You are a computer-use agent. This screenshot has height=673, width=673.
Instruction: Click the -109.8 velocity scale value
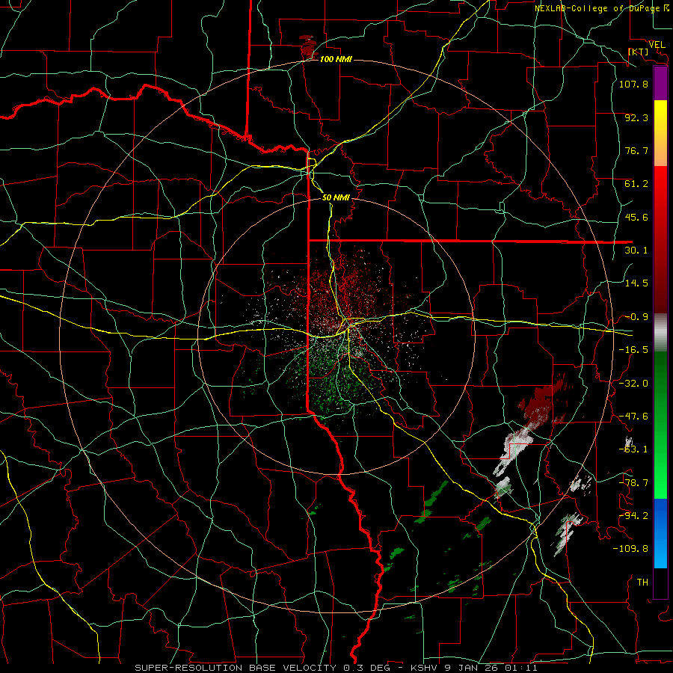pos(630,549)
